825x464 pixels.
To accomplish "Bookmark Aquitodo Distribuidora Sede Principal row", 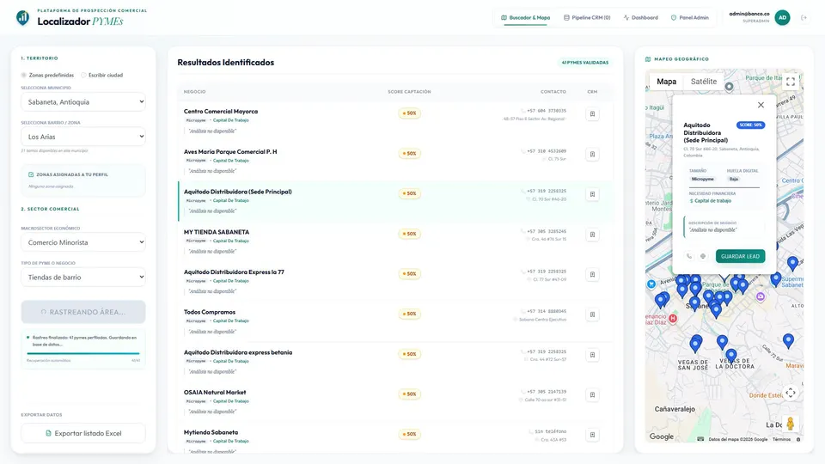I will (592, 194).
